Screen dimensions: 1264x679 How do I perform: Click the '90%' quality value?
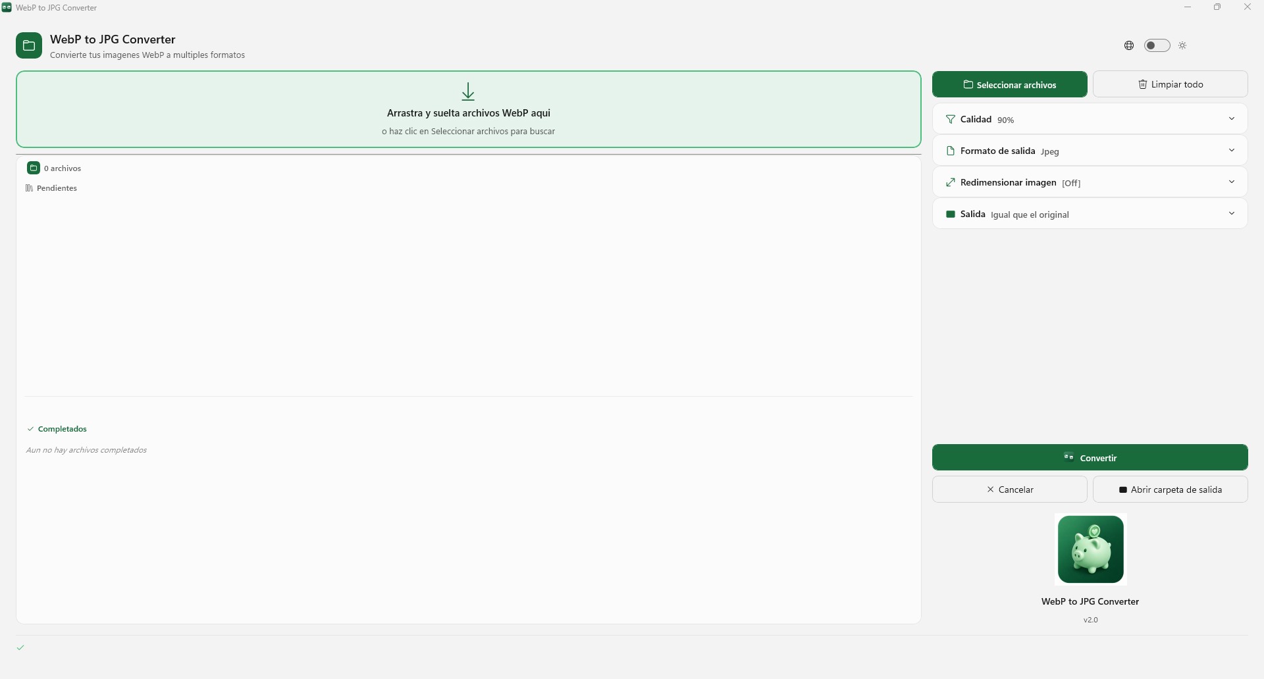click(x=1005, y=120)
